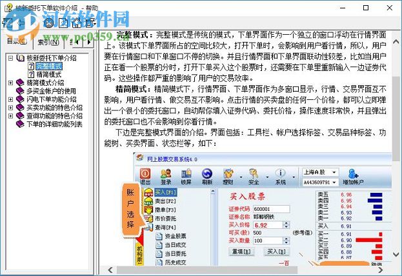The width and height of the screenshot is (402, 276).
Task: Select the 买卖功能的特色介绍 book entry
Action: [55, 108]
